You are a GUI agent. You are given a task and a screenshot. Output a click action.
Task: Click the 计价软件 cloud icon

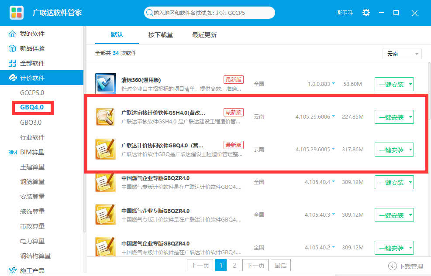point(13,78)
